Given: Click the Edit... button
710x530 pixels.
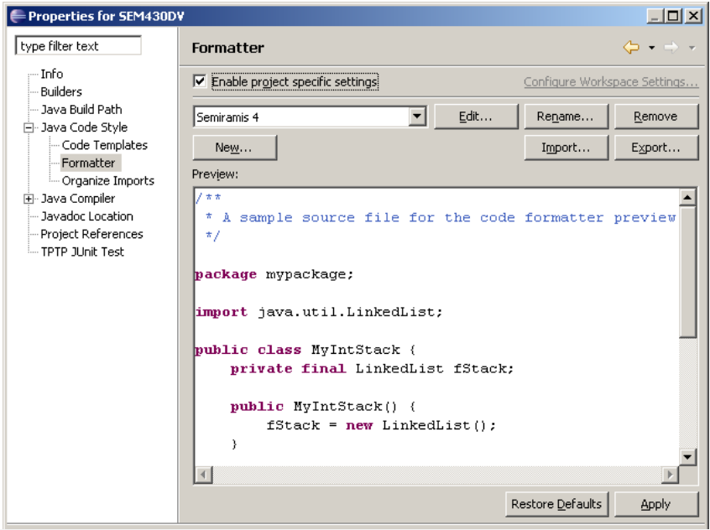Looking at the screenshot, I should point(475,117).
